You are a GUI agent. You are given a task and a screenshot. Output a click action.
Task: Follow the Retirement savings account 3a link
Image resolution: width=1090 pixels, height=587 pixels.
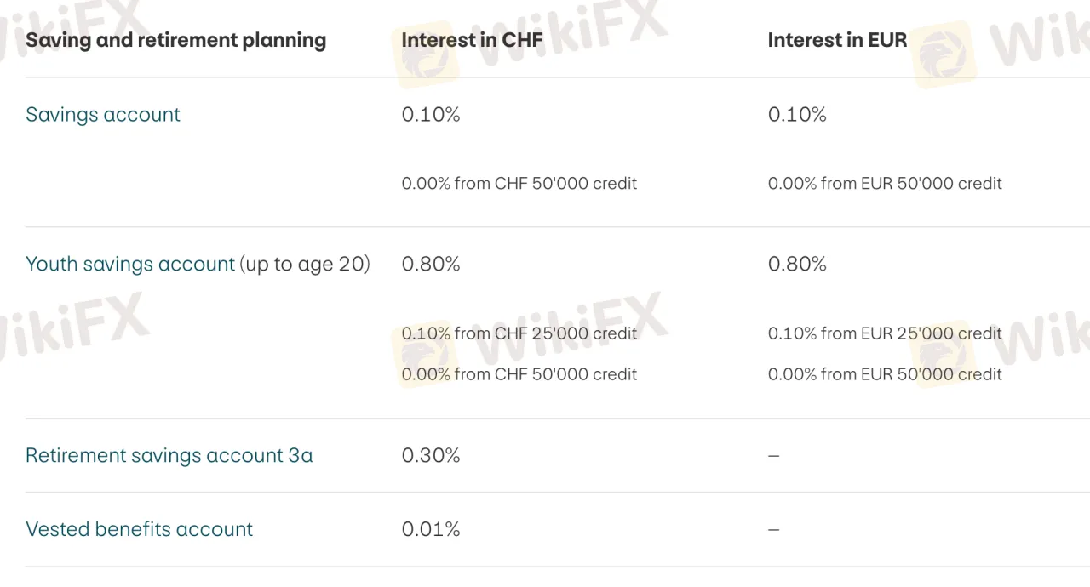point(169,456)
